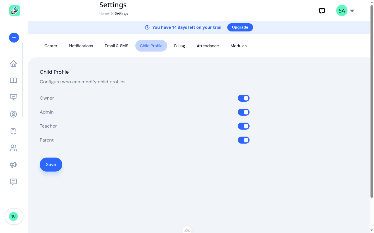Click the app logo icon
Image resolution: width=374 pixels, height=233 pixels.
pyautogui.click(x=15, y=11)
